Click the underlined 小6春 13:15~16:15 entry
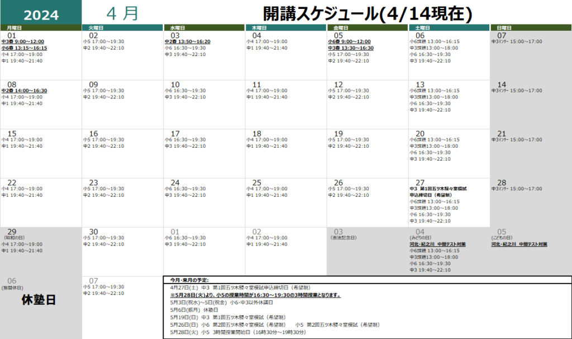 click(24, 48)
